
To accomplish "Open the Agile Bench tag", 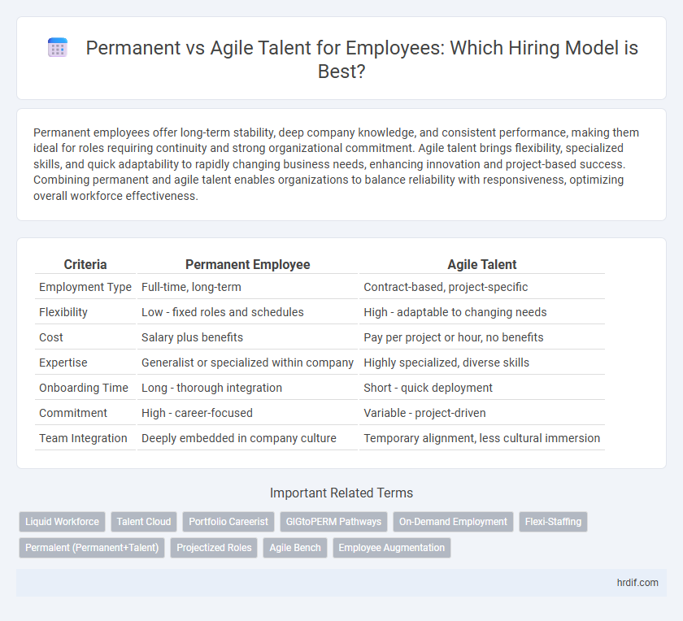I will 295,548.
